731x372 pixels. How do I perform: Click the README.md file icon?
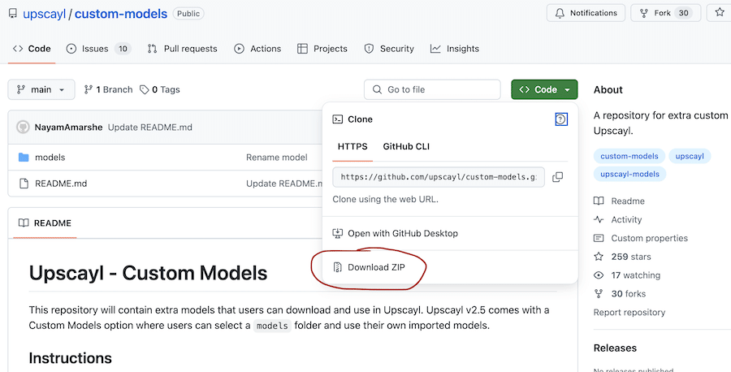pyautogui.click(x=24, y=184)
